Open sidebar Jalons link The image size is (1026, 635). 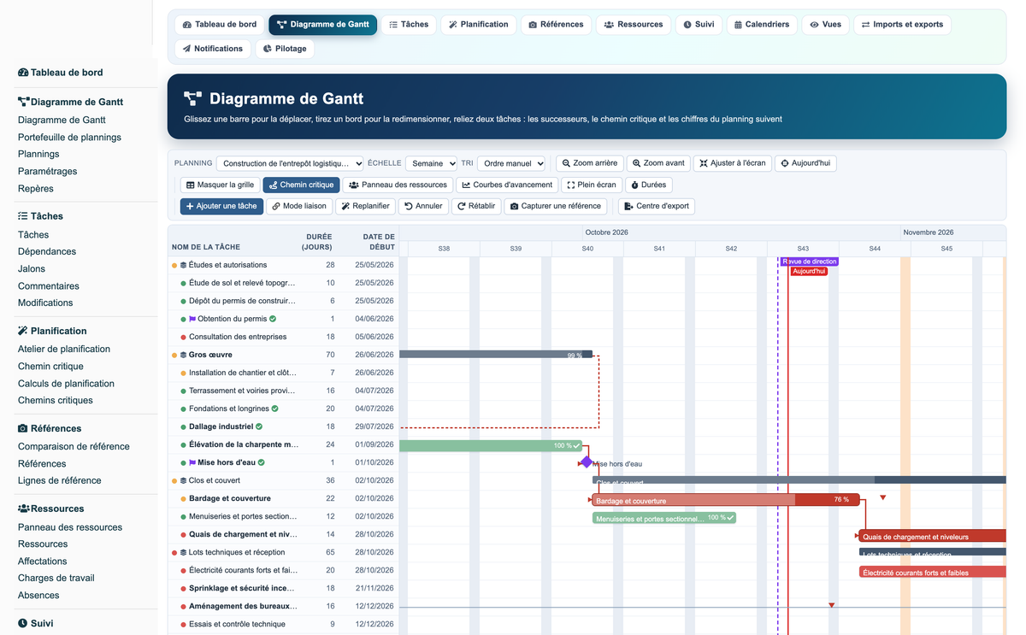click(x=32, y=268)
